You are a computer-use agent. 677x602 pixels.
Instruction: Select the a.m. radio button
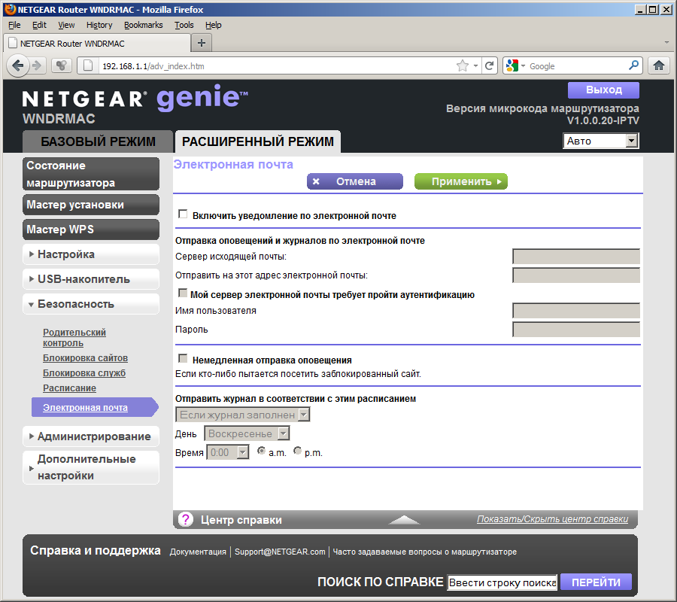(261, 451)
